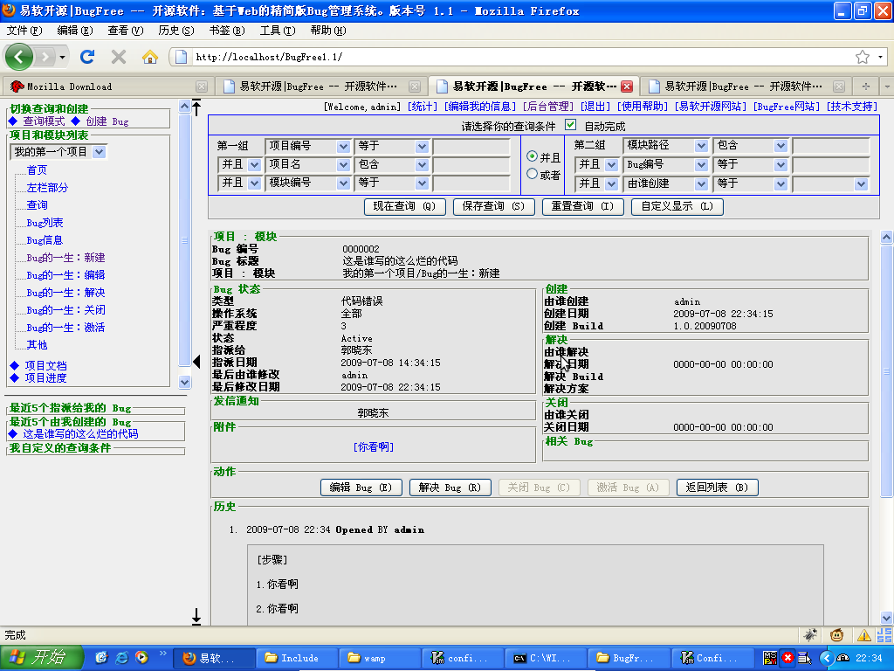
Task: Open the 我的第一个项目 project dropdown
Action: pos(58,152)
